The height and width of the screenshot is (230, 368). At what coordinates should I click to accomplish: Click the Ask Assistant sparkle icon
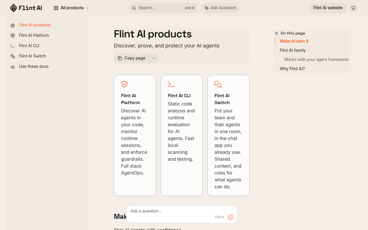tap(207, 8)
